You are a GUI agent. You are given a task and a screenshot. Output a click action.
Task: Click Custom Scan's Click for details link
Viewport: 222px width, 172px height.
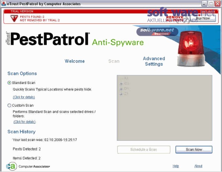24,122
